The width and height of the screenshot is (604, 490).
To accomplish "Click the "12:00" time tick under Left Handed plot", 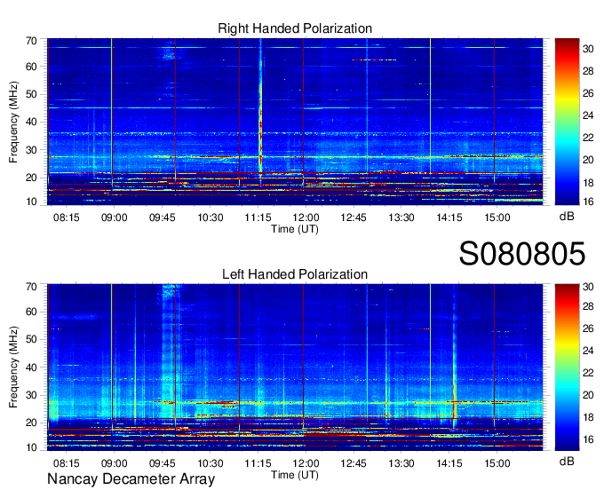I will pyautogui.click(x=306, y=463).
